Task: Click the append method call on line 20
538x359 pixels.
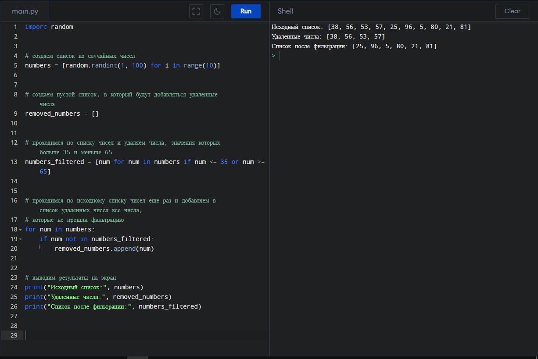Action: tap(125, 249)
